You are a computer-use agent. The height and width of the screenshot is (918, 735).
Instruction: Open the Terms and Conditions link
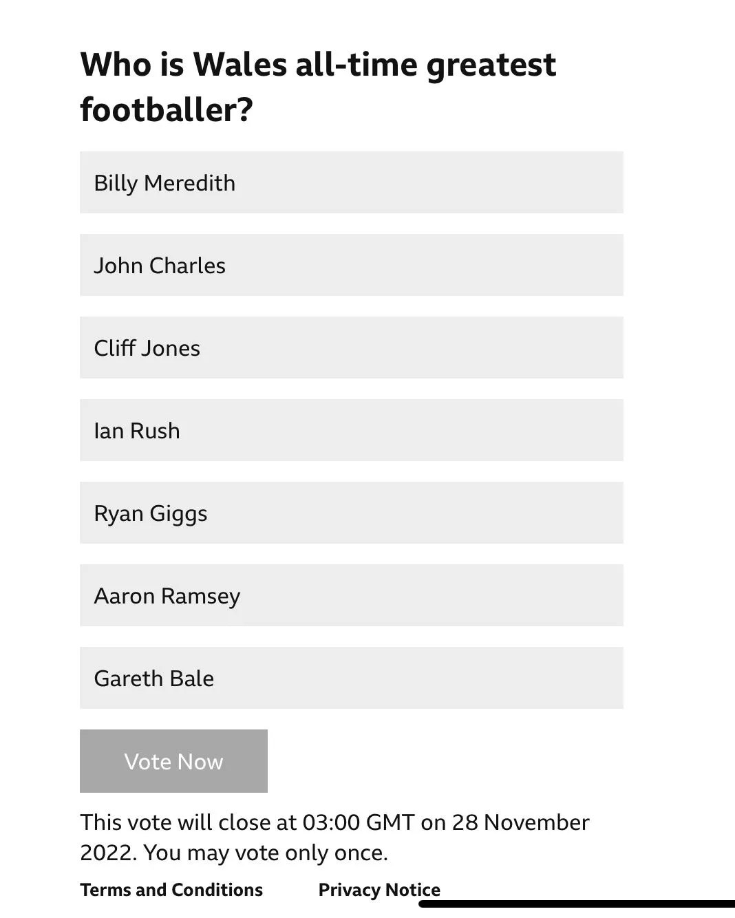tap(171, 890)
